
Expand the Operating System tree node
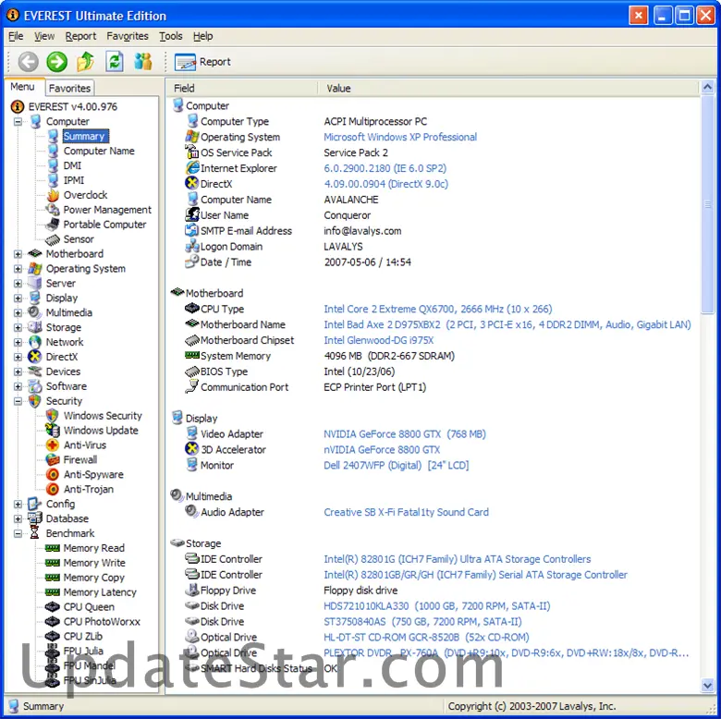click(x=18, y=269)
